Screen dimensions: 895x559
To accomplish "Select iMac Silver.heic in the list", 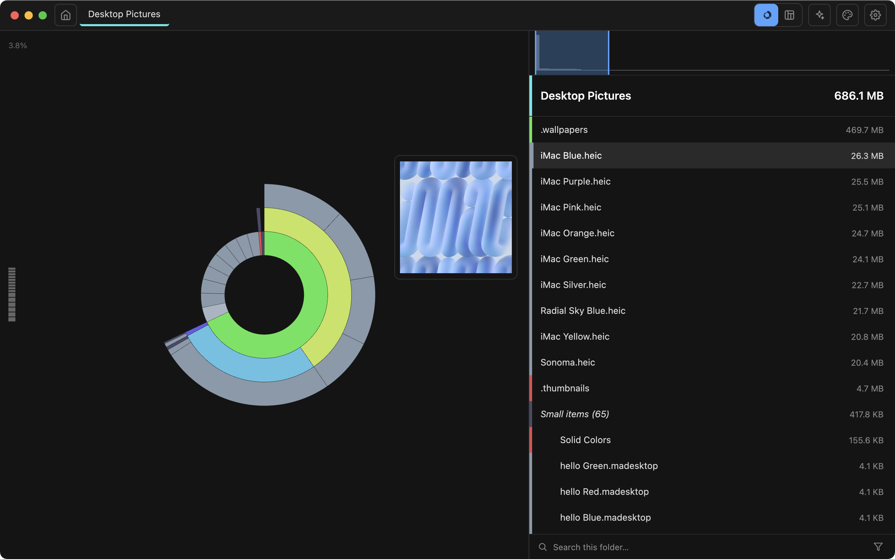I will point(712,285).
